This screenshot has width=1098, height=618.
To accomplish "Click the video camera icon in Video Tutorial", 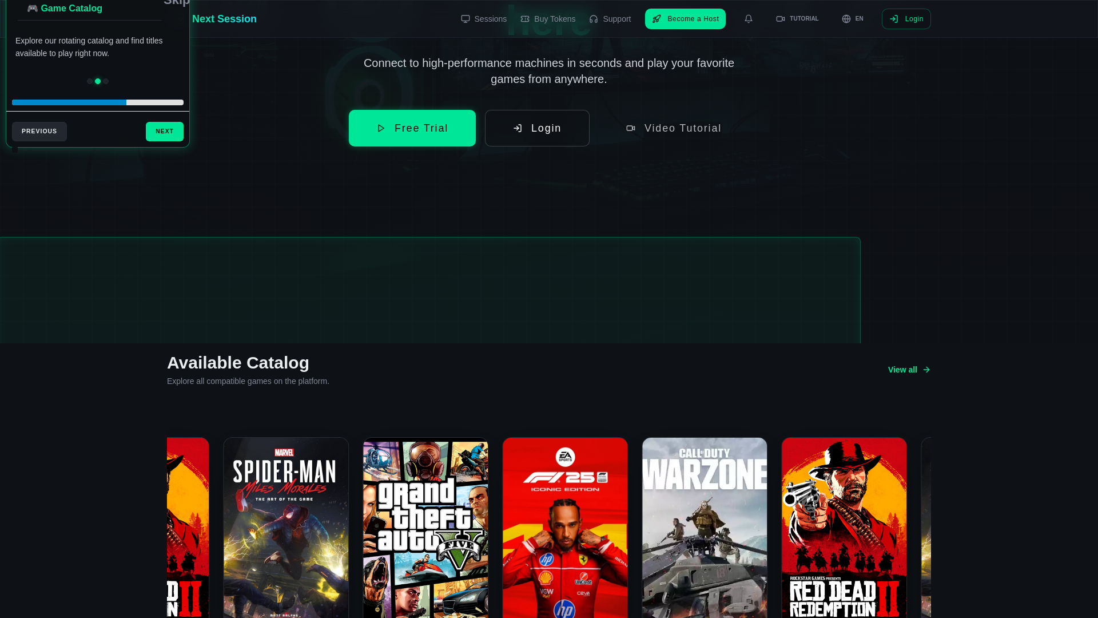I will click(631, 128).
